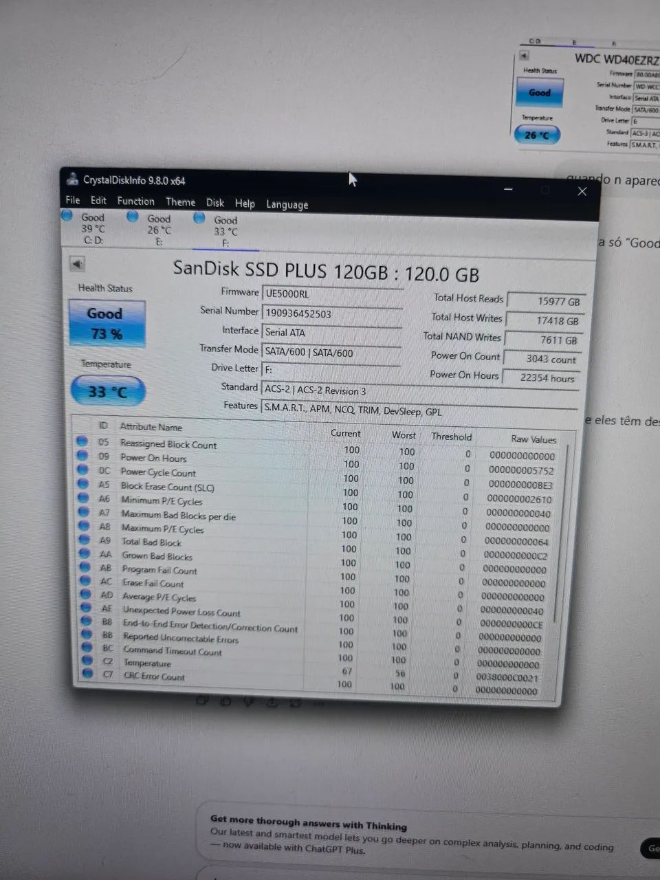Image resolution: width=660 pixels, height=880 pixels.
Task: Click status circle of Total Bad Block
Action: 85,540
